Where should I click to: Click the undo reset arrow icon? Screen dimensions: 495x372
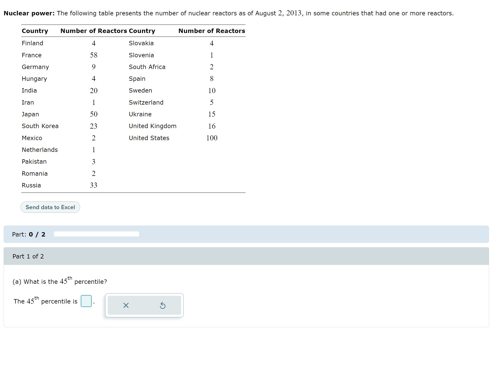162,305
